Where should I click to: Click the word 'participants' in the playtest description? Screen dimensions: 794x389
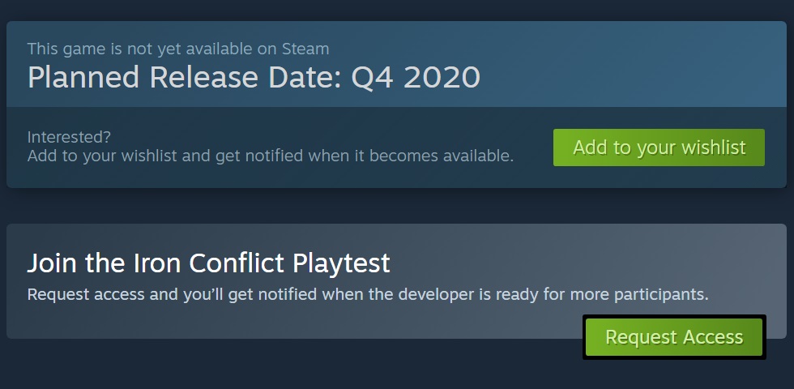tap(668, 294)
